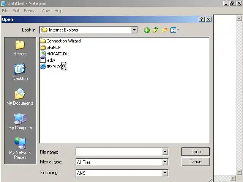The height and width of the screenshot is (182, 243).
Task: Open Recent places shortcut
Action: point(20,48)
